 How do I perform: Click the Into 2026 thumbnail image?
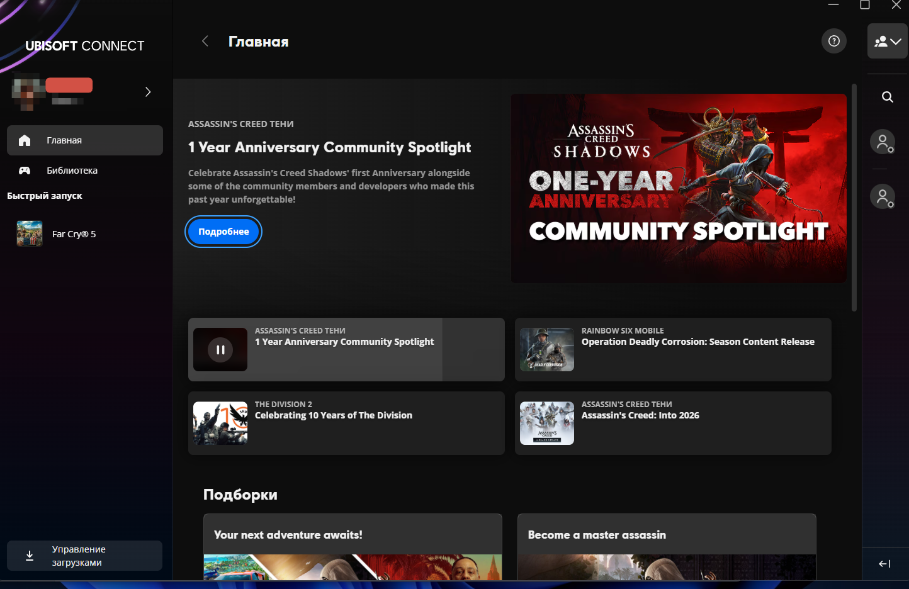(x=547, y=423)
